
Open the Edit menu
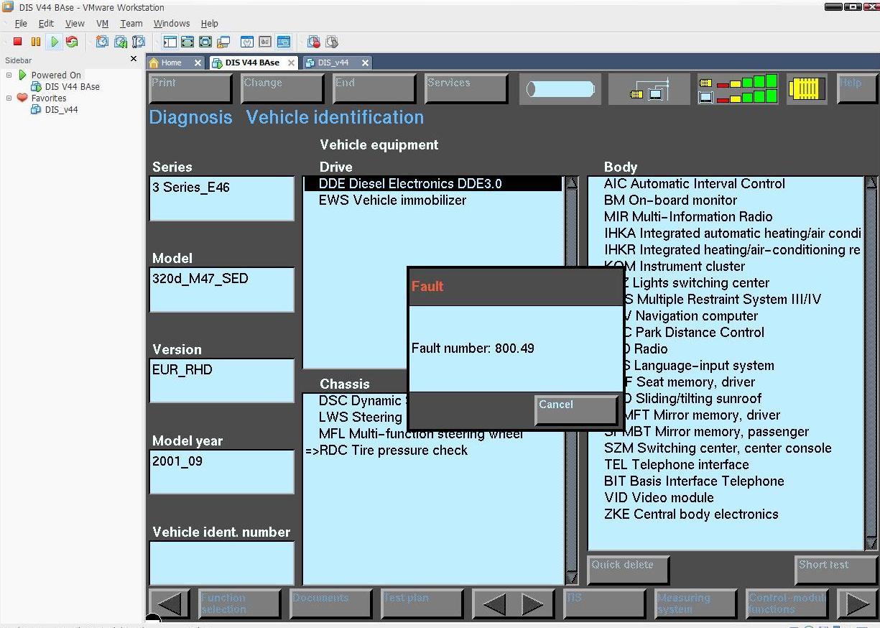pyautogui.click(x=46, y=23)
